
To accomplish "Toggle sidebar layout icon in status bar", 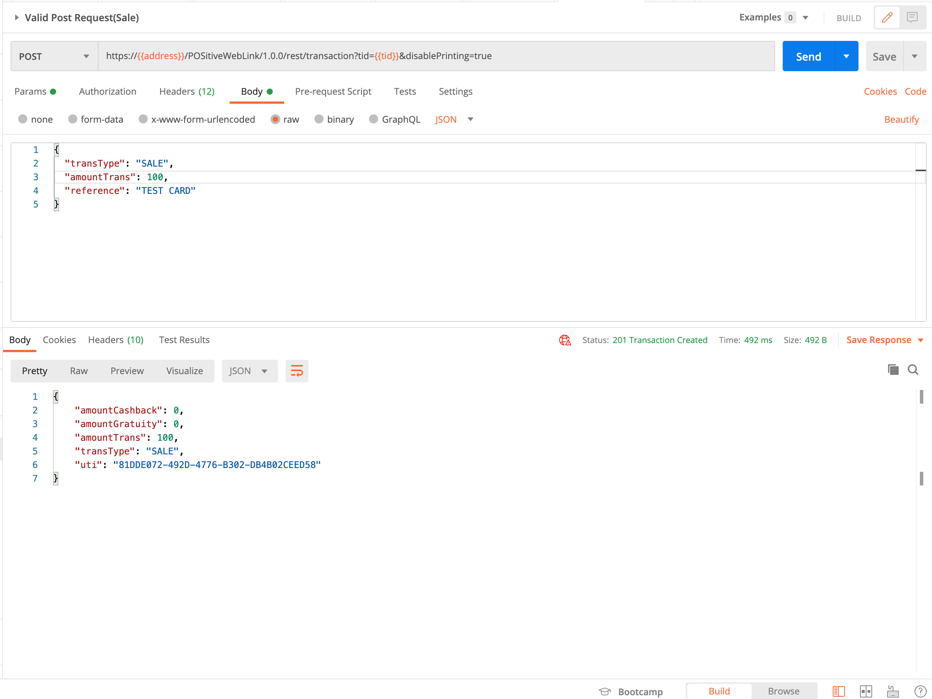I will pyautogui.click(x=838, y=691).
